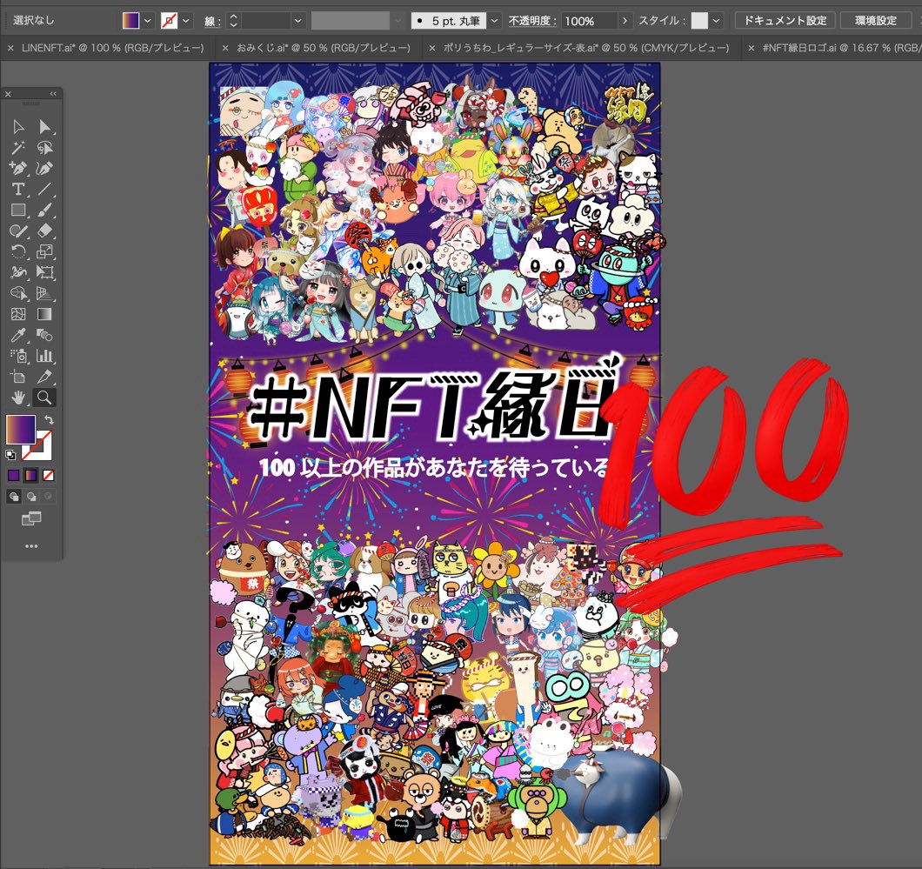
Task: Select the Column Graph tool
Action: [x=44, y=356]
